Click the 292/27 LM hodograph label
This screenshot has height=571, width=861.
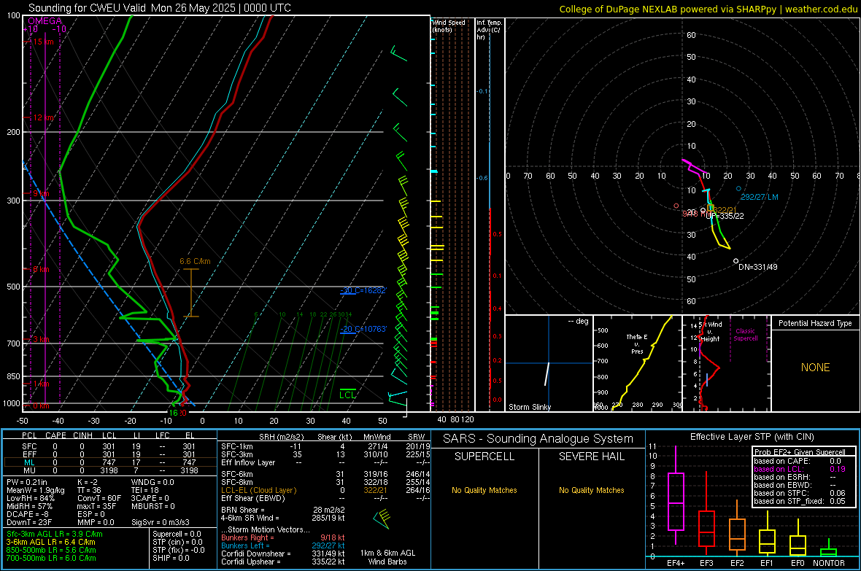(x=760, y=197)
